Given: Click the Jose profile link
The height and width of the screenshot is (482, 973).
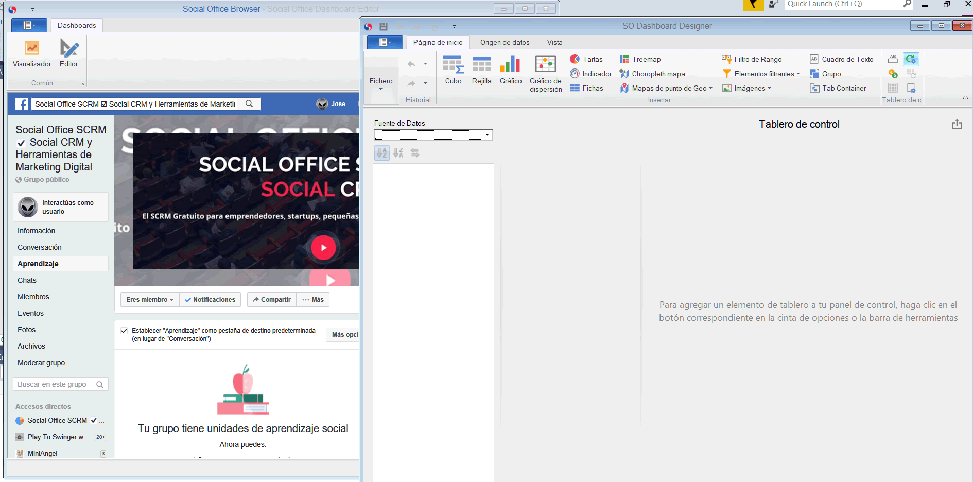Looking at the screenshot, I should coord(331,104).
